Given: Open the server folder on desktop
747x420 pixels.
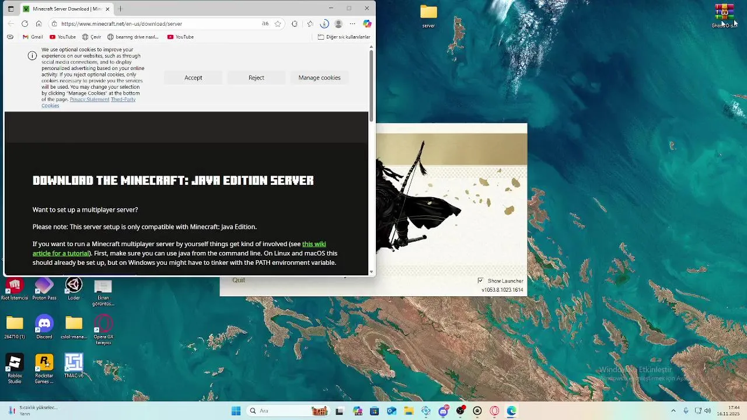Looking at the screenshot, I should pyautogui.click(x=428, y=16).
